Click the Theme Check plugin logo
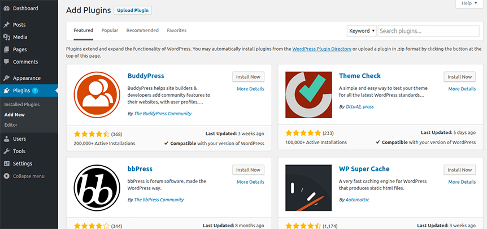The height and width of the screenshot is (229, 487). 308,95
